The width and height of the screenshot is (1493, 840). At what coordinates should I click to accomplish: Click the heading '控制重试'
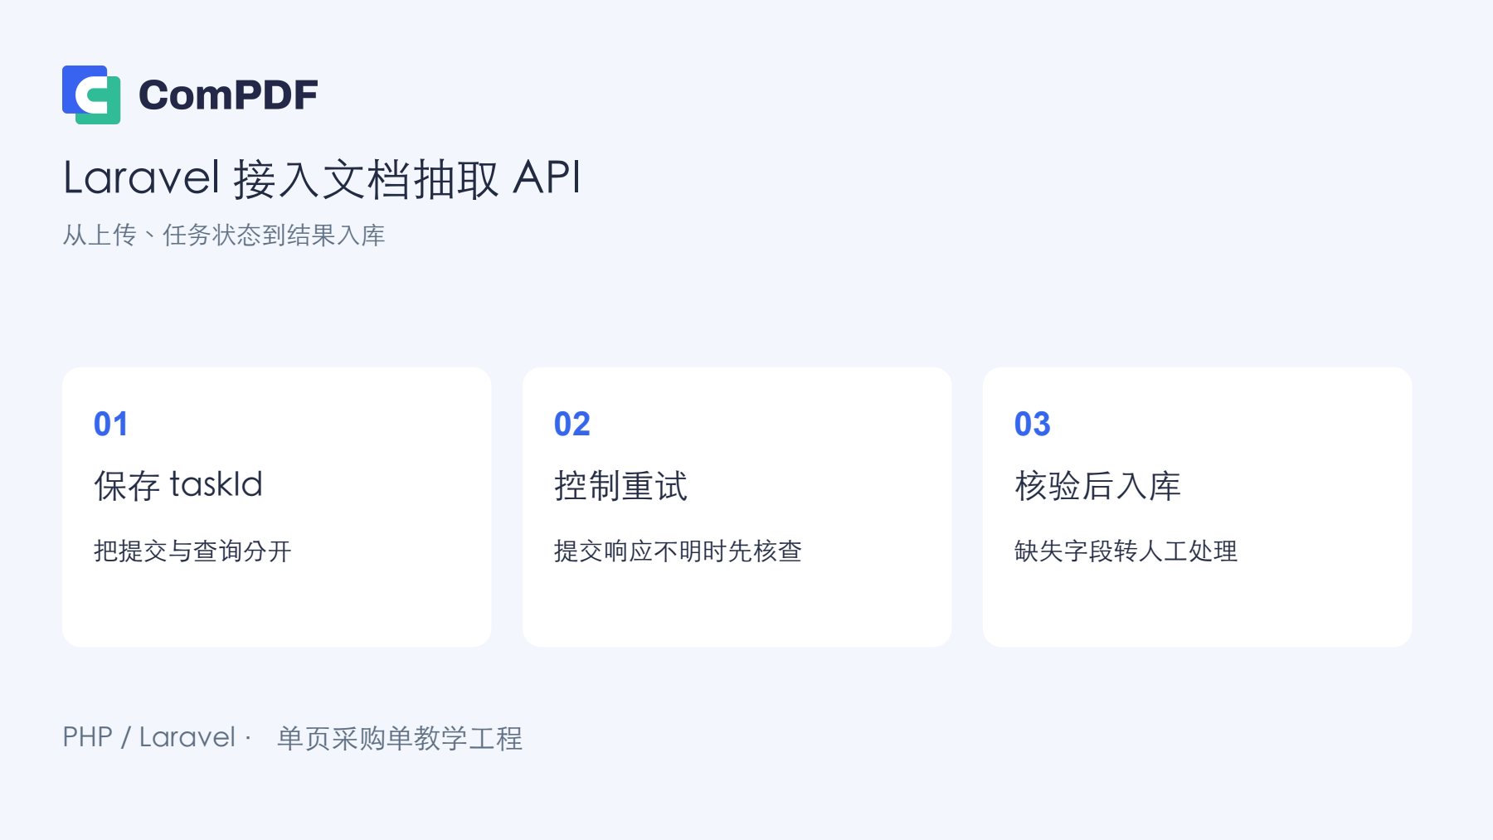[x=620, y=486]
